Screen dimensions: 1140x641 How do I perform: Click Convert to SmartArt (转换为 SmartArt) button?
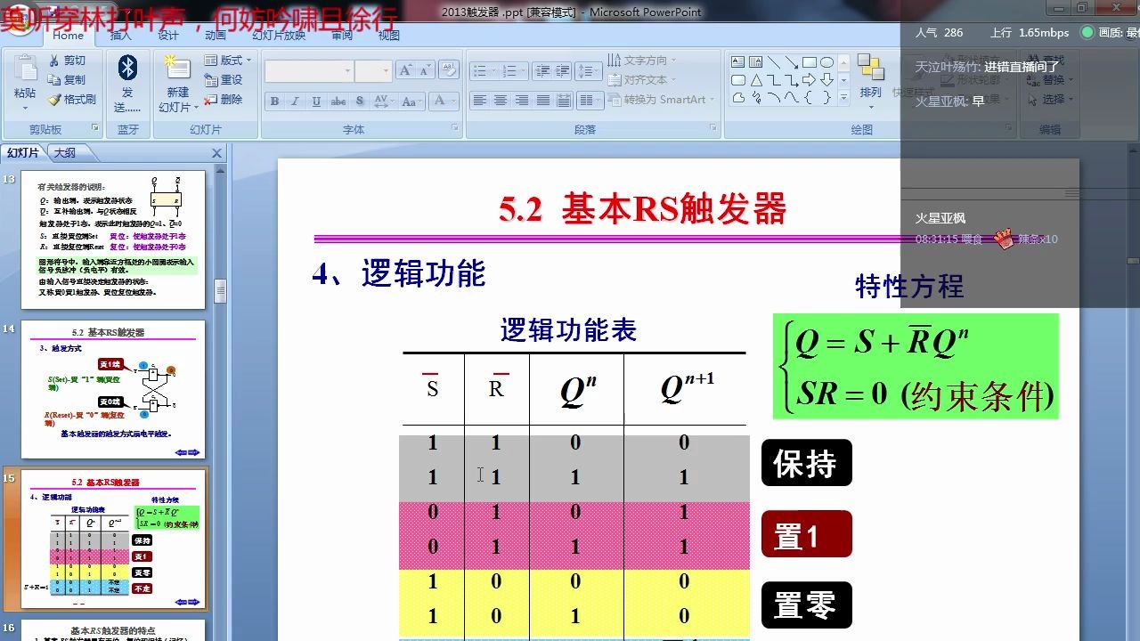click(x=663, y=100)
